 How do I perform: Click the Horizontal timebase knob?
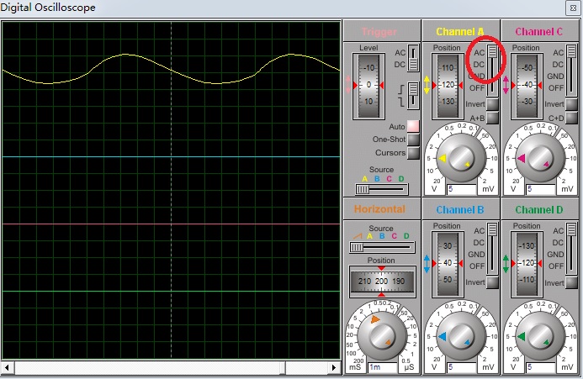tap(381, 334)
